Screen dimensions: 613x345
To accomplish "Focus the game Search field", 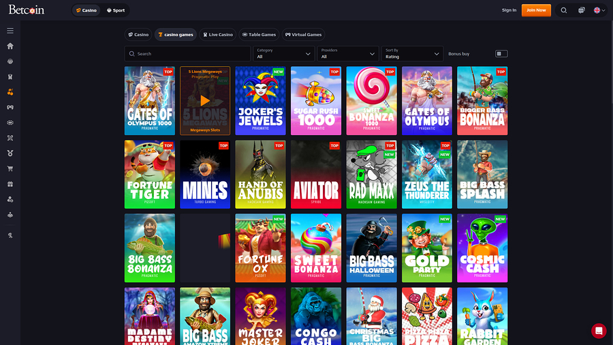I will pyautogui.click(x=187, y=54).
